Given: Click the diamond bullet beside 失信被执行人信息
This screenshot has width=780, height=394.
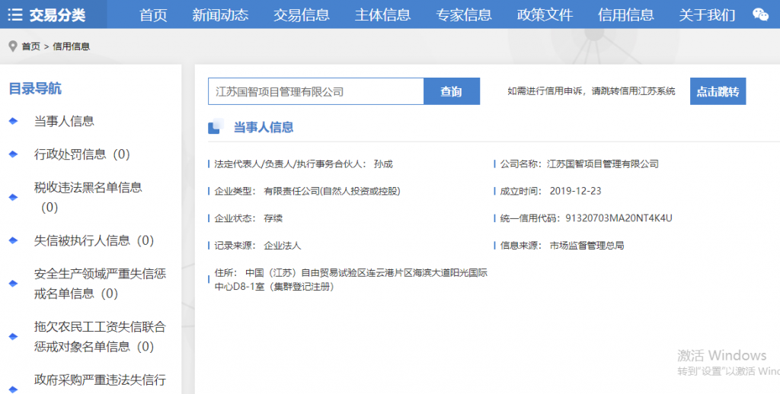Looking at the screenshot, I should pyautogui.click(x=13, y=240).
